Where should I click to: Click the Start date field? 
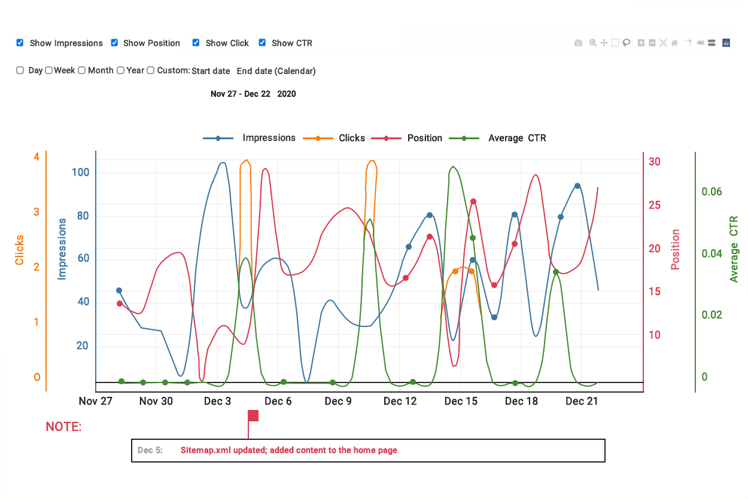click(211, 71)
